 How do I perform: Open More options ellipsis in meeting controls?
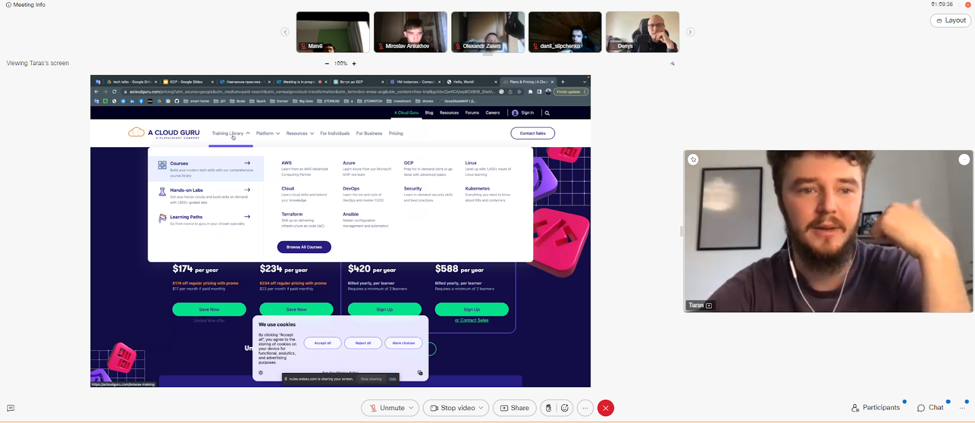click(585, 408)
